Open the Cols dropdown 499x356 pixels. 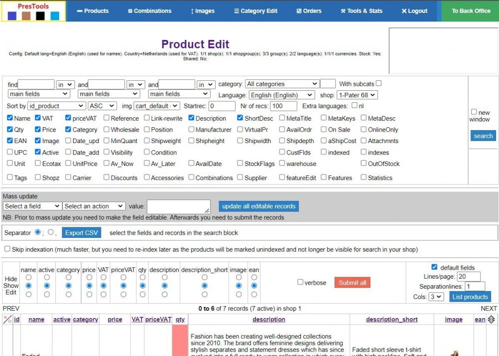[436, 297]
